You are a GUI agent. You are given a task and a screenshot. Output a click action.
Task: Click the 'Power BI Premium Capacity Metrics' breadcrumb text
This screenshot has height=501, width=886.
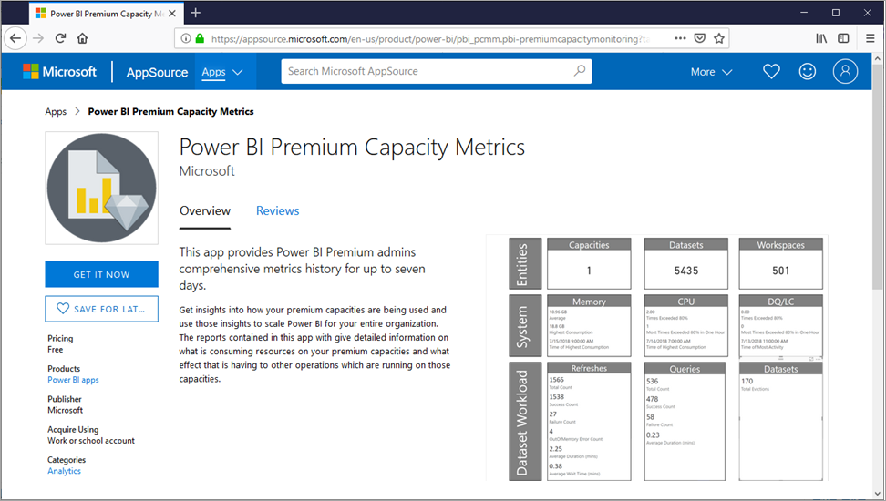(170, 112)
